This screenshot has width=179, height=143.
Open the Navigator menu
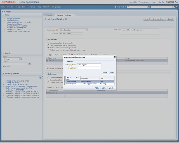11,7
